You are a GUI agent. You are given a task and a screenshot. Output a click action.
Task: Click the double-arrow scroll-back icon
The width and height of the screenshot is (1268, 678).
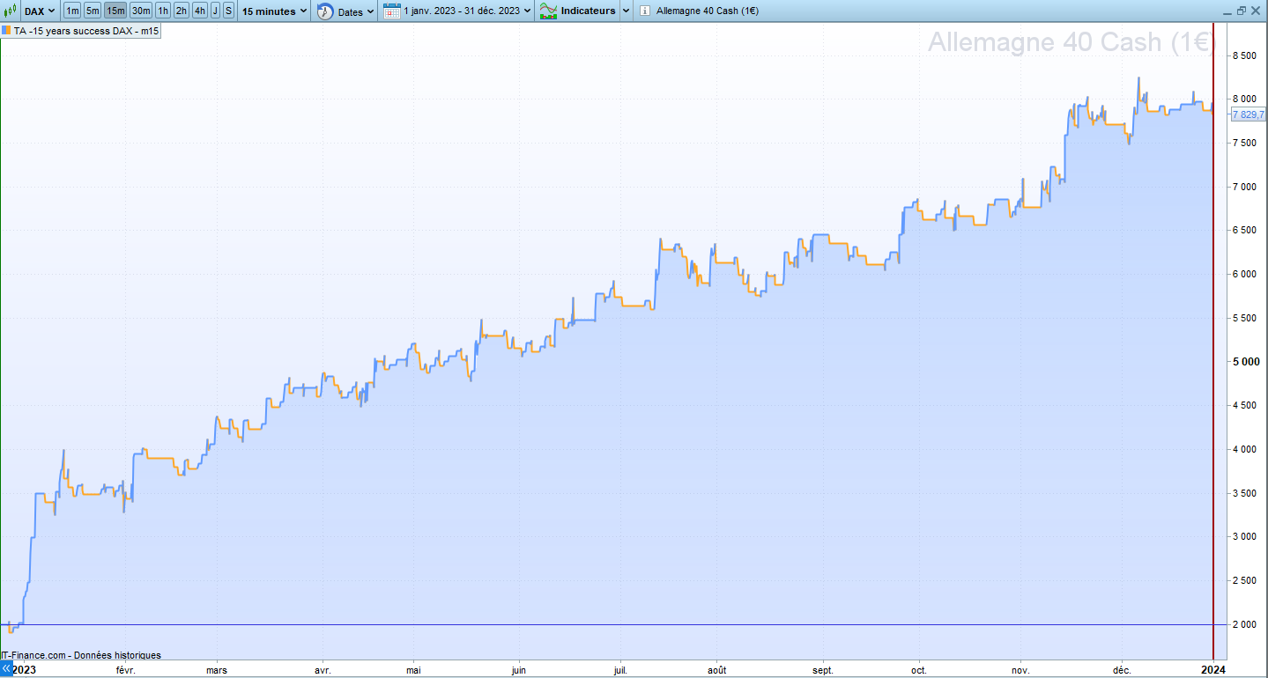(x=7, y=668)
